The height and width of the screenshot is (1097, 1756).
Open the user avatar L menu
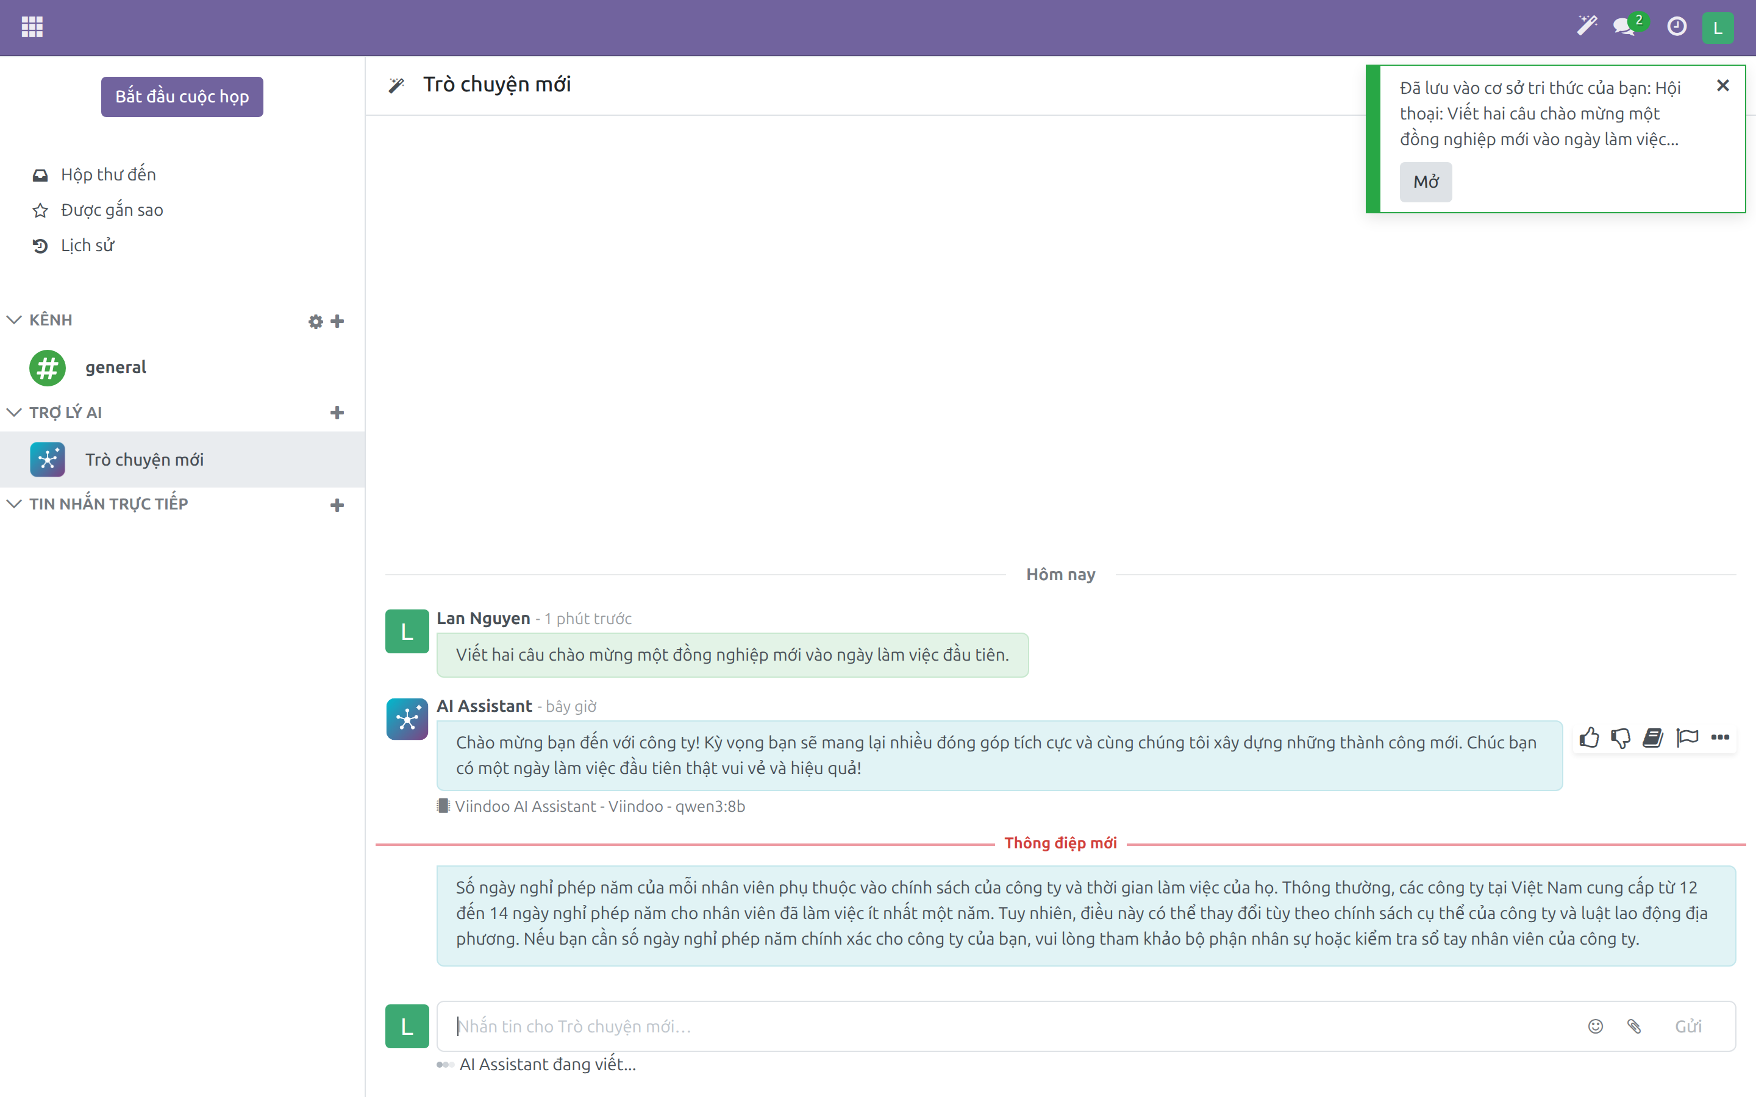click(x=1718, y=28)
